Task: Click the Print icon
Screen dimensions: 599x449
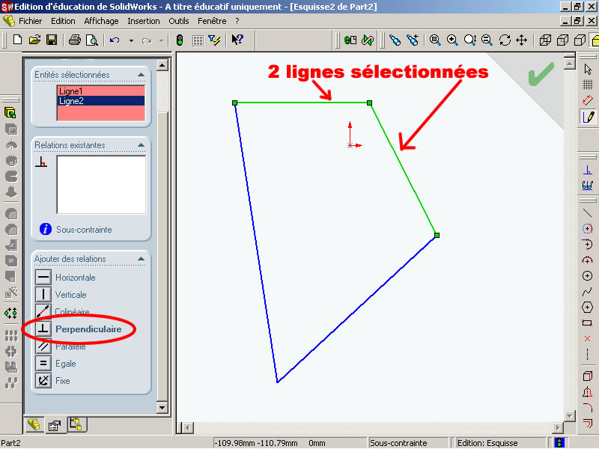Action: point(74,40)
